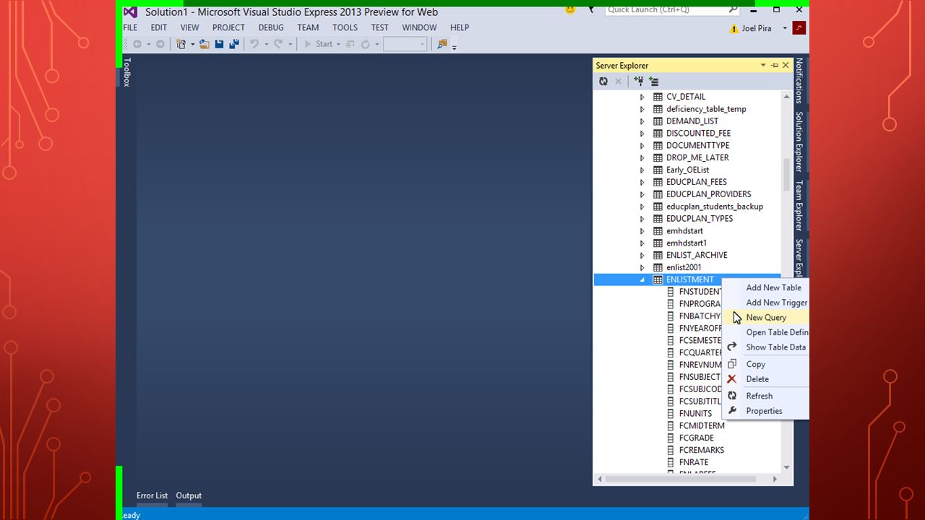Click the Delete red X context menu icon
Screen dimensions: 925x520
pos(731,379)
